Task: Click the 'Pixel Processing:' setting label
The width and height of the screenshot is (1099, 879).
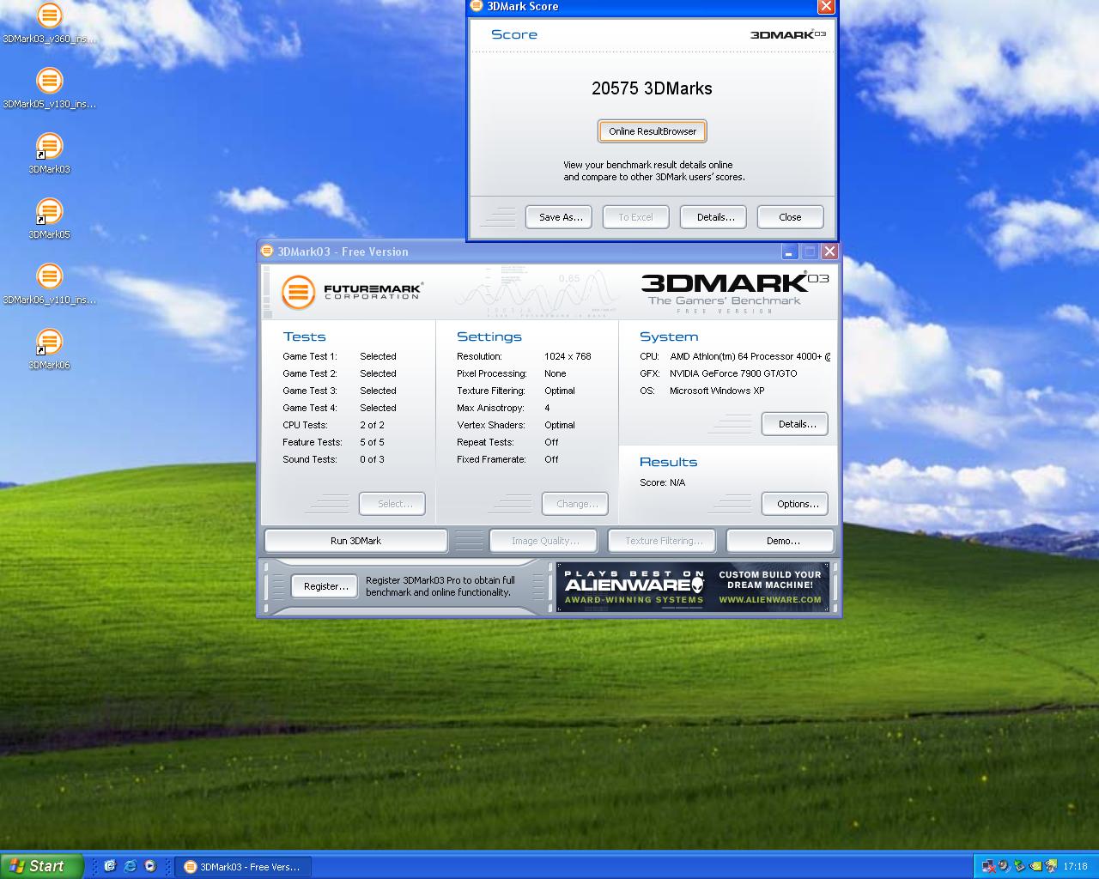Action: click(492, 373)
